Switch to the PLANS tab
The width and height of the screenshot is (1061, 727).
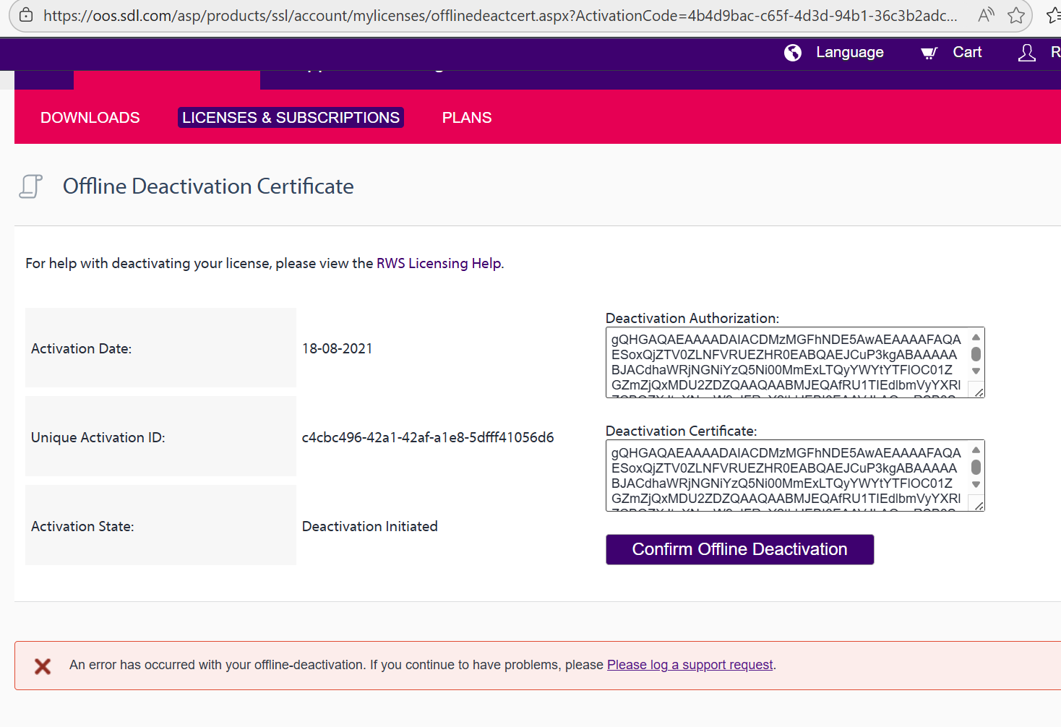pyautogui.click(x=466, y=117)
